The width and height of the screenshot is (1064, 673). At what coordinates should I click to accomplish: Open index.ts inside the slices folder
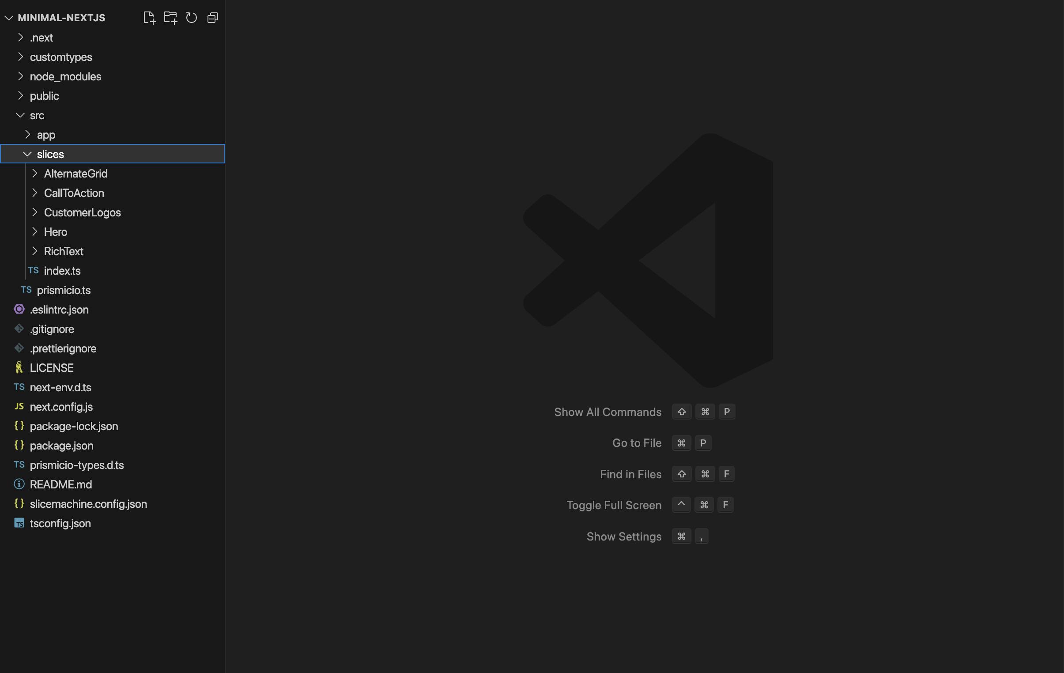coord(62,270)
